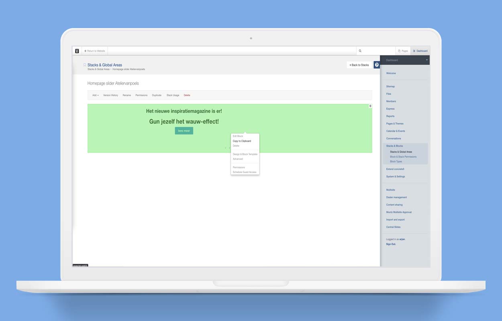Click Return to Website arrow button

(95, 51)
